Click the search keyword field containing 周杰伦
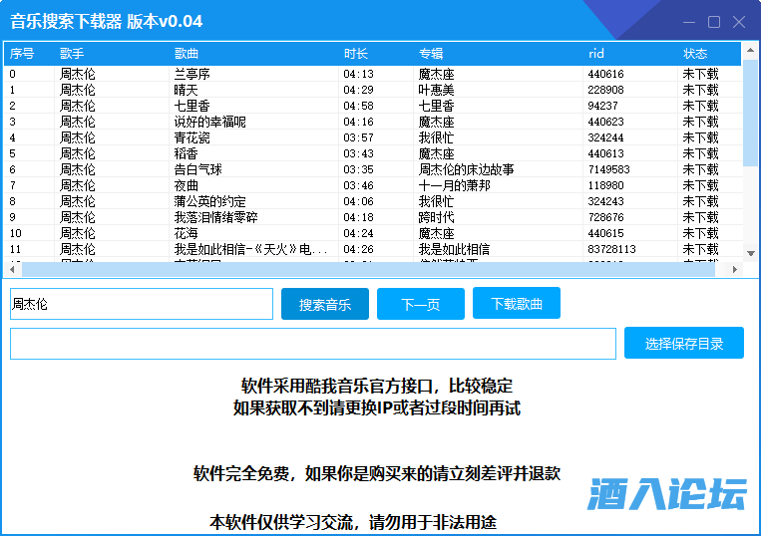The height and width of the screenshot is (536, 761). tap(141, 304)
